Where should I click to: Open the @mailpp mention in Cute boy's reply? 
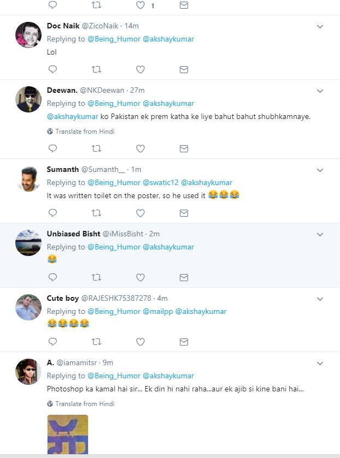click(157, 311)
